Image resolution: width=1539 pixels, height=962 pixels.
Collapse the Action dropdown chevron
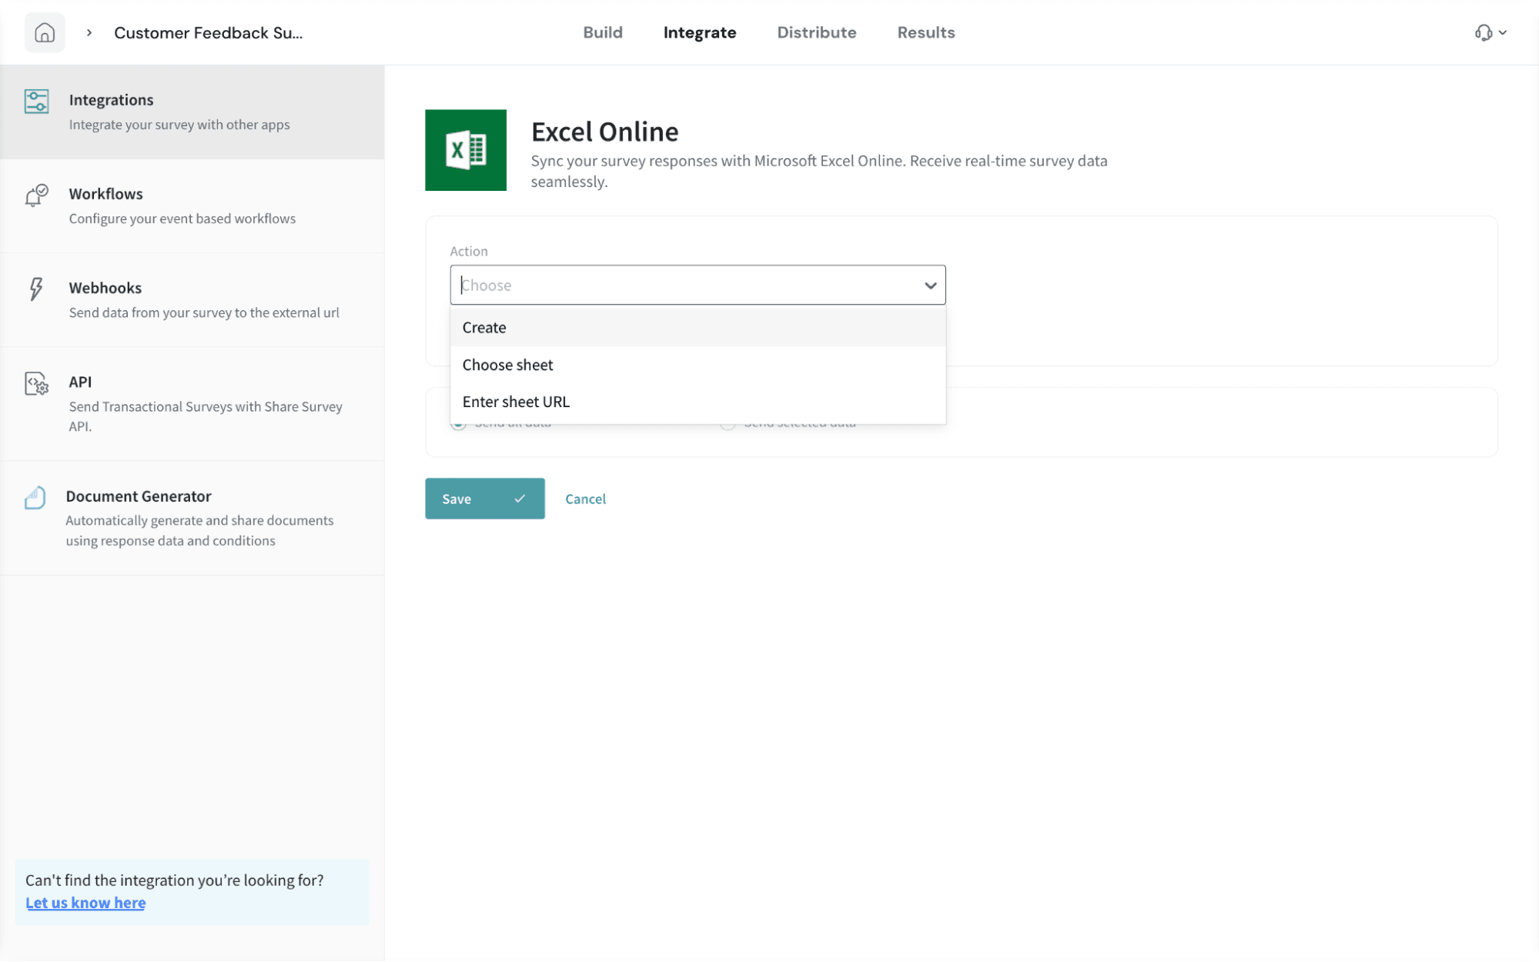[x=930, y=286]
